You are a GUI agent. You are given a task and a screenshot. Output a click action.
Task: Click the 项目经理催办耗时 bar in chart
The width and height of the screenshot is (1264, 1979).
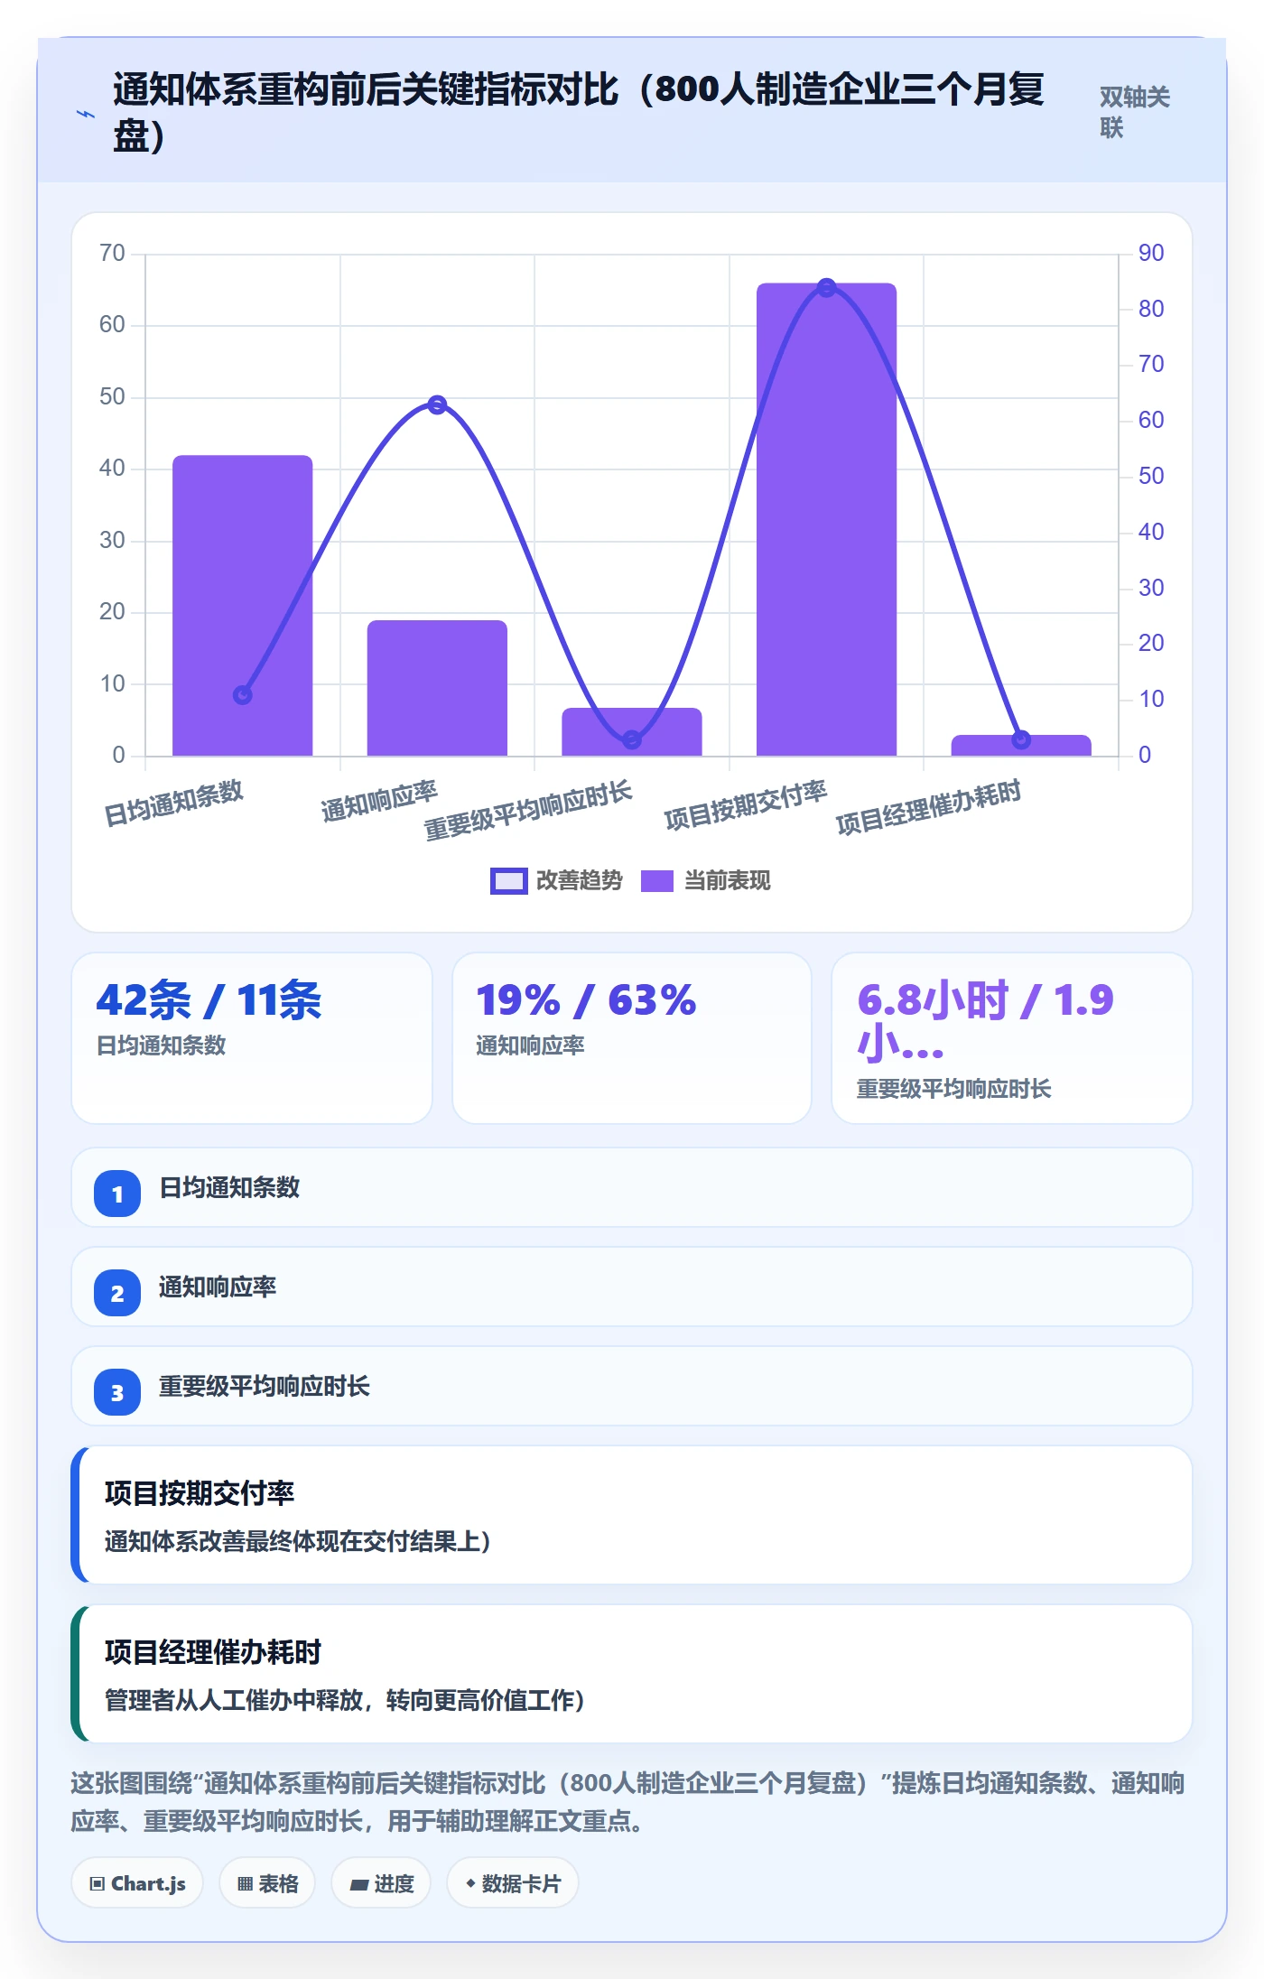[1021, 746]
